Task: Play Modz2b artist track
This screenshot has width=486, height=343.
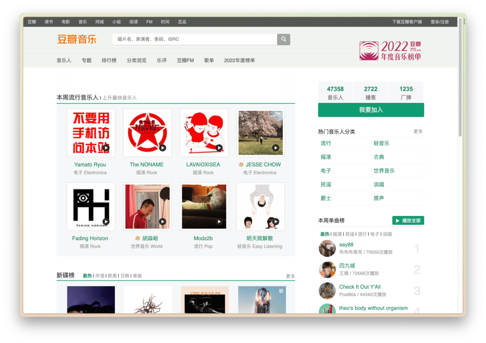Action: tap(219, 222)
